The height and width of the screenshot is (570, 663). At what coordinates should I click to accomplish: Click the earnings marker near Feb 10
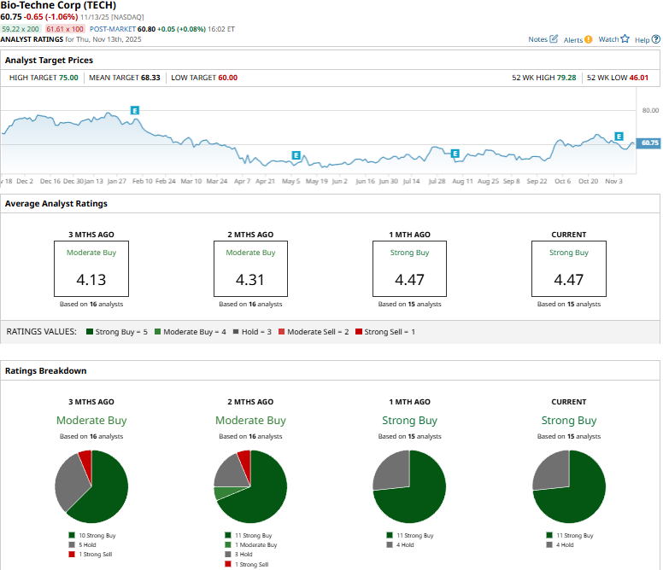pyautogui.click(x=135, y=110)
